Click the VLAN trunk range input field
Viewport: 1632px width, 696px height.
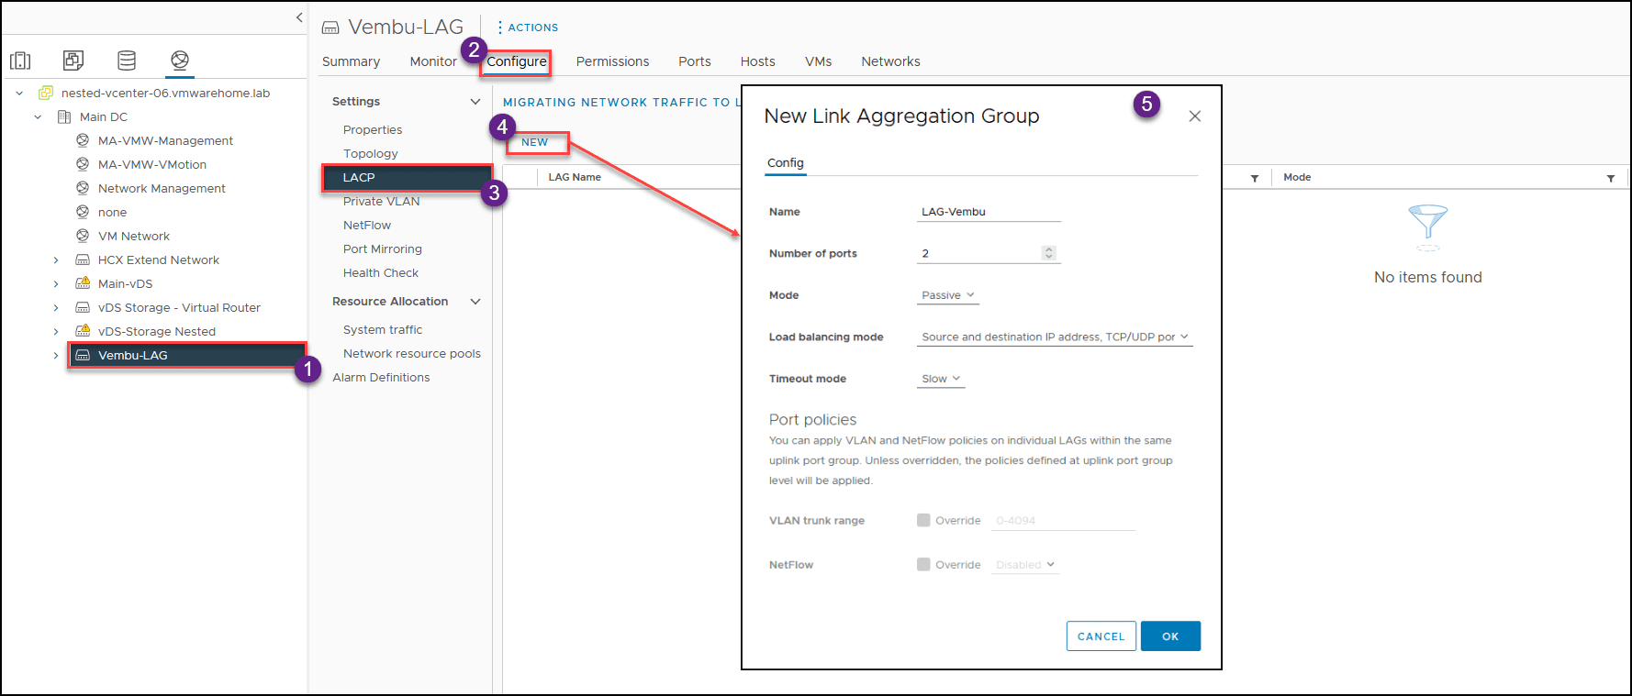pyautogui.click(x=1064, y=521)
